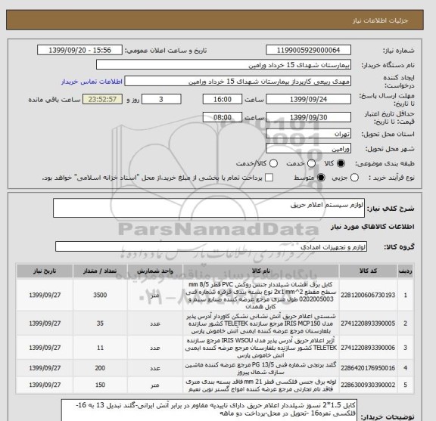Click quantity 3500 in row 1
This screenshot has width=436, height=421.
coord(100,296)
